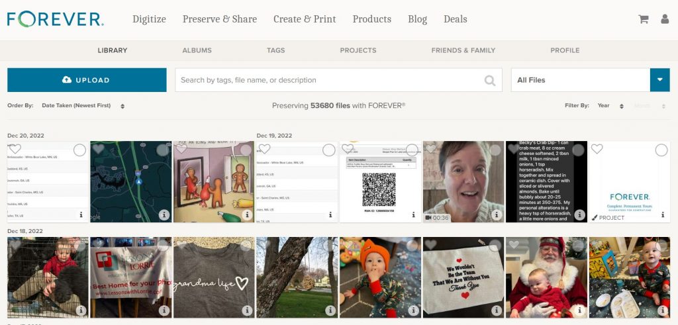Expand the All Files dropdown arrow

[x=660, y=80]
